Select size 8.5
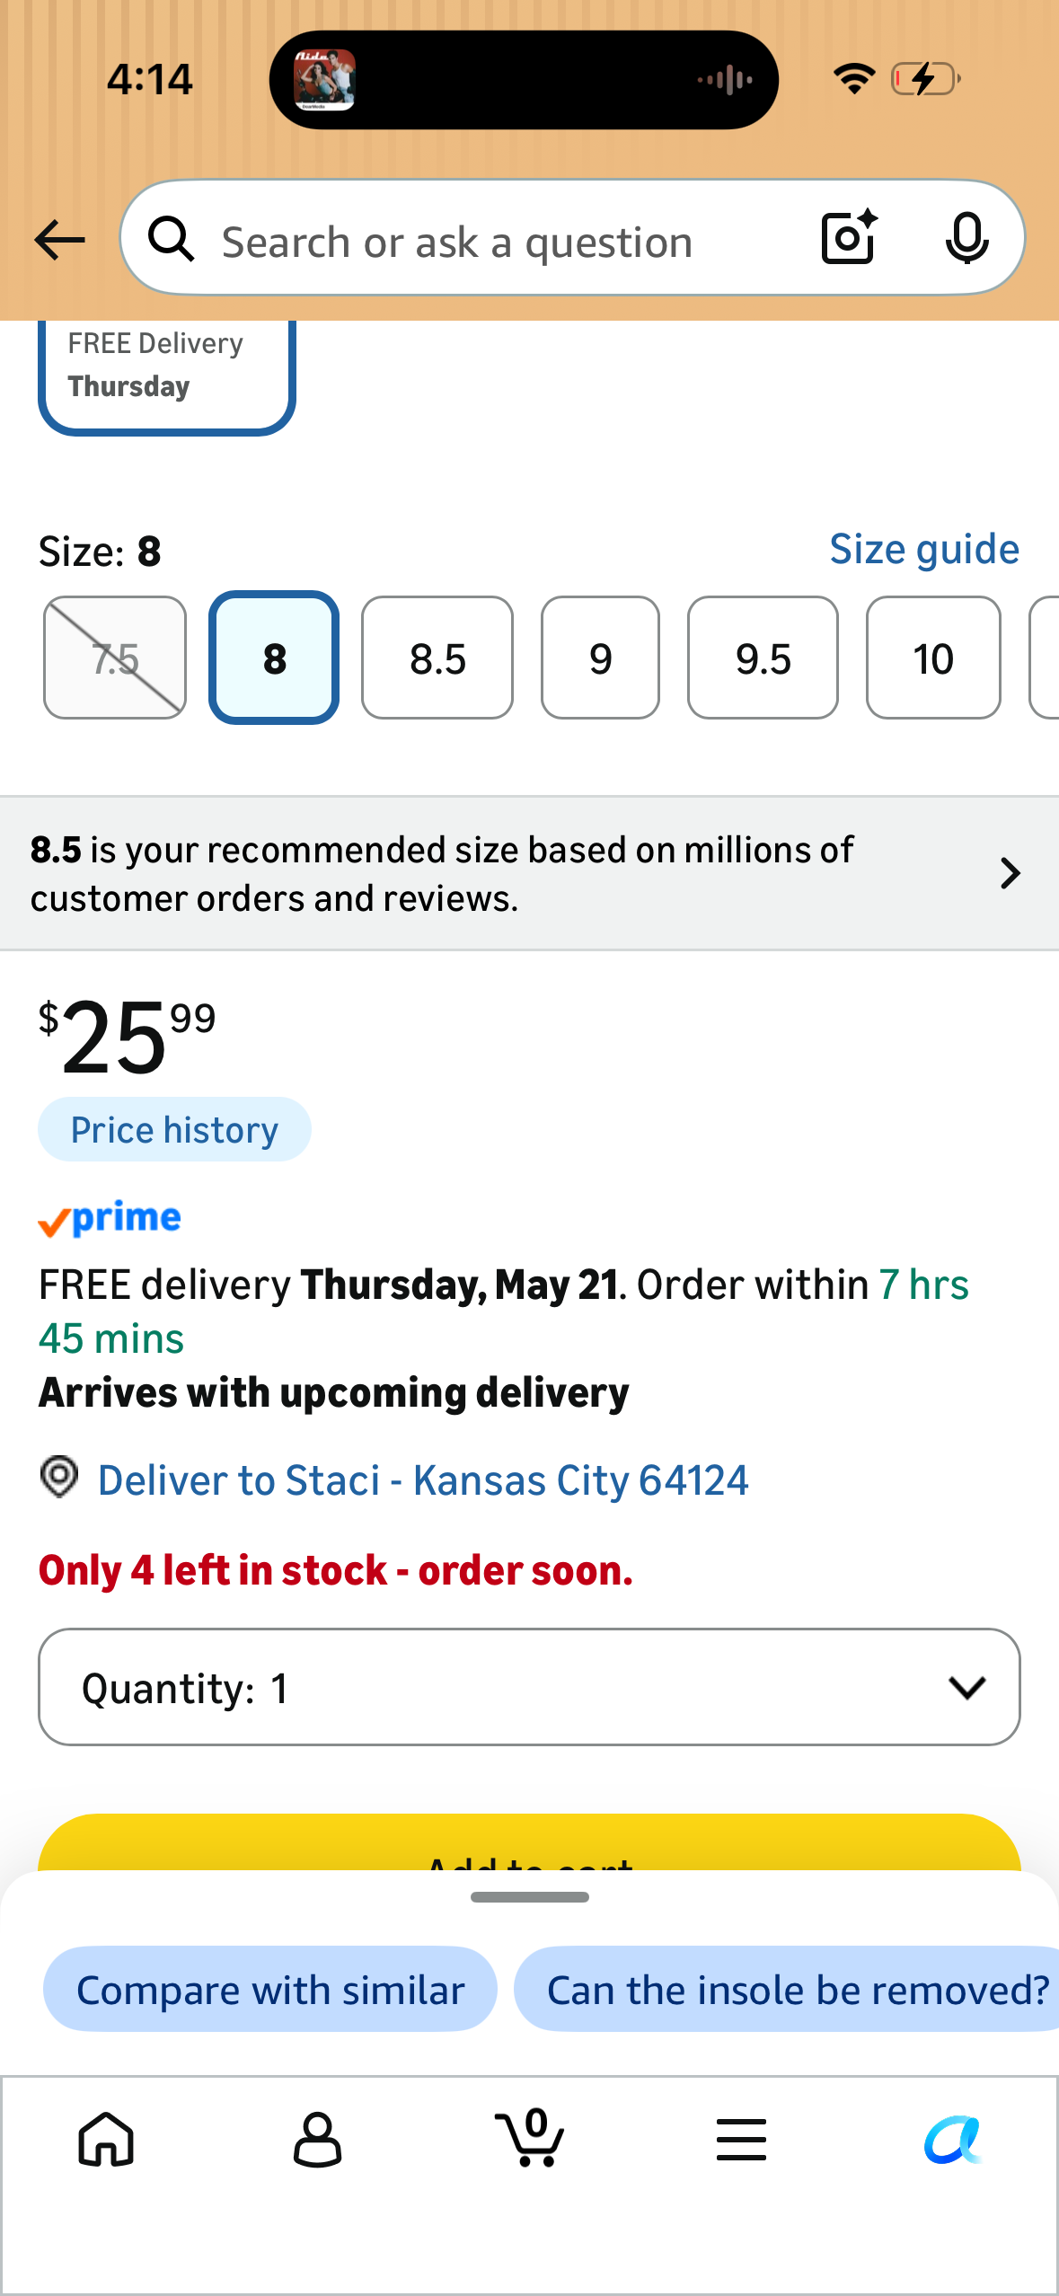Image resolution: width=1059 pixels, height=2296 pixels. pyautogui.click(x=437, y=658)
